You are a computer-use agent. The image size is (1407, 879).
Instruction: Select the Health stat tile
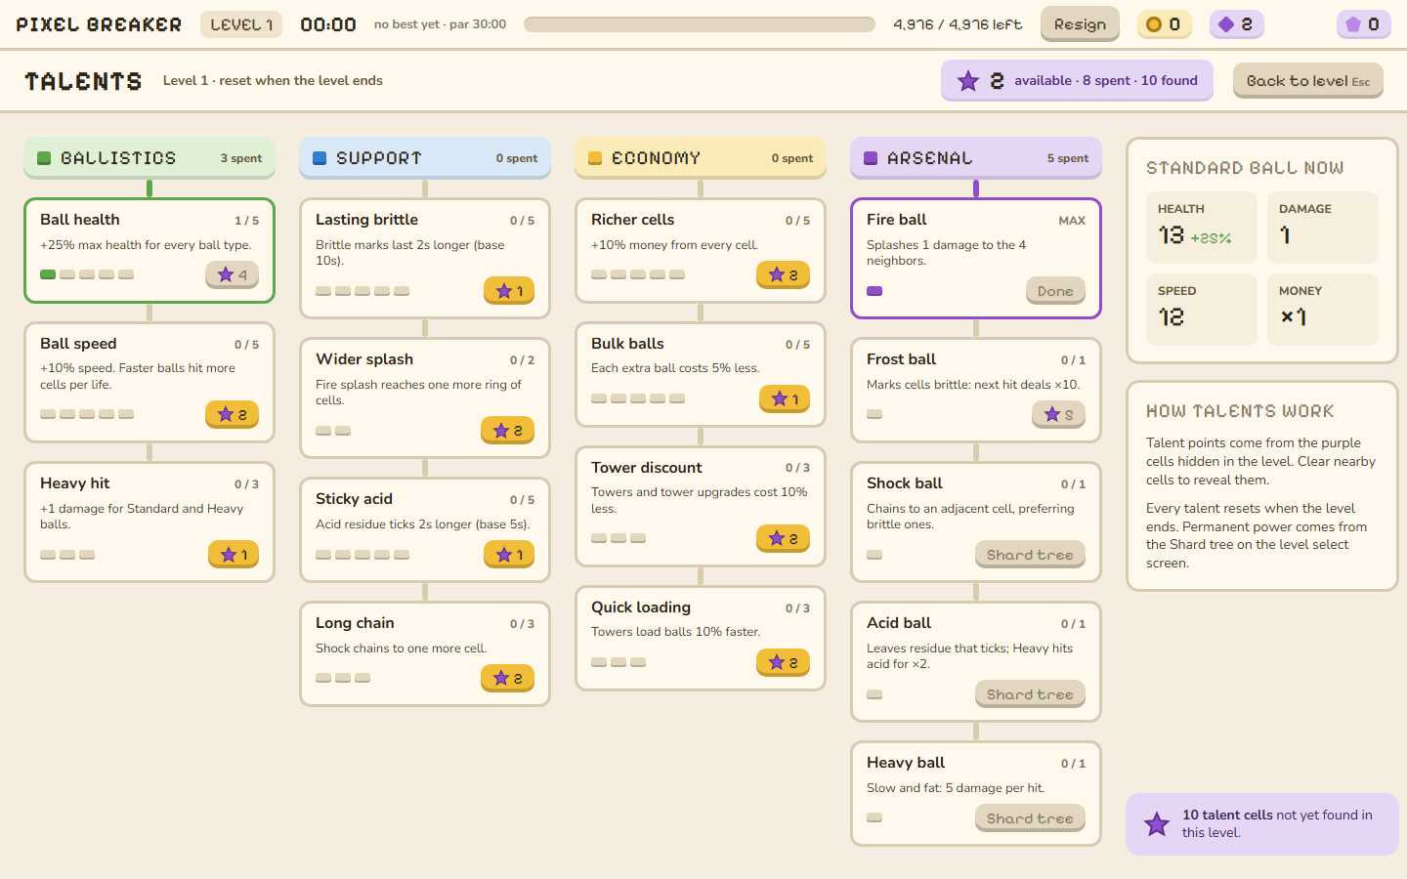click(x=1202, y=228)
